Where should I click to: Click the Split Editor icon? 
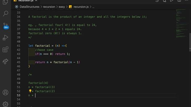pos(179,1)
